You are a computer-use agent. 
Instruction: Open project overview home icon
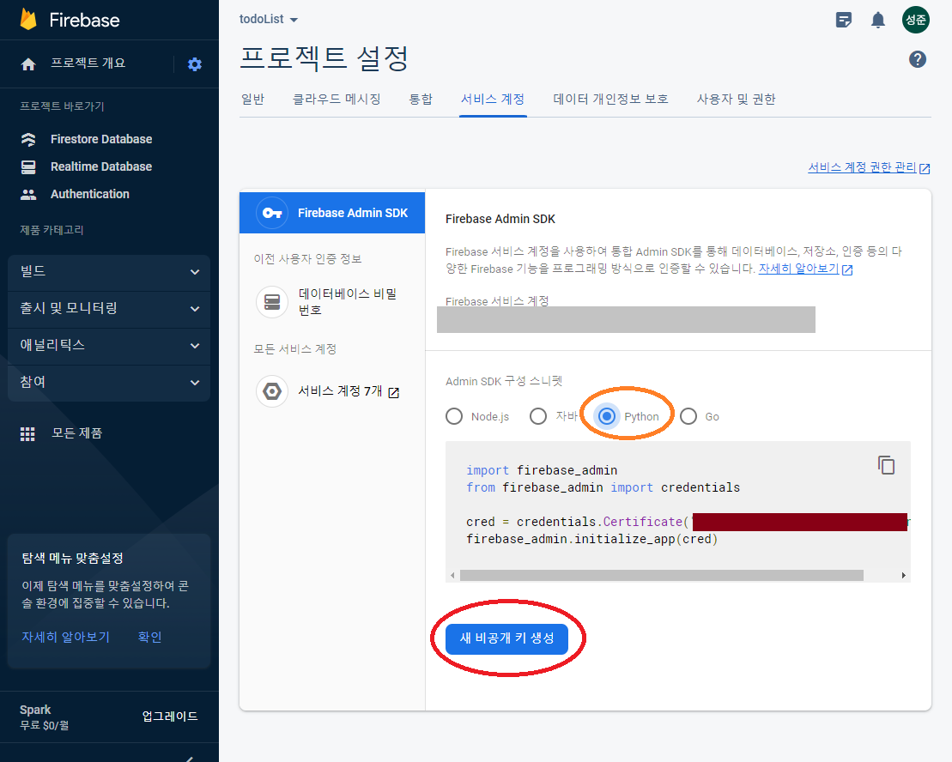click(28, 64)
